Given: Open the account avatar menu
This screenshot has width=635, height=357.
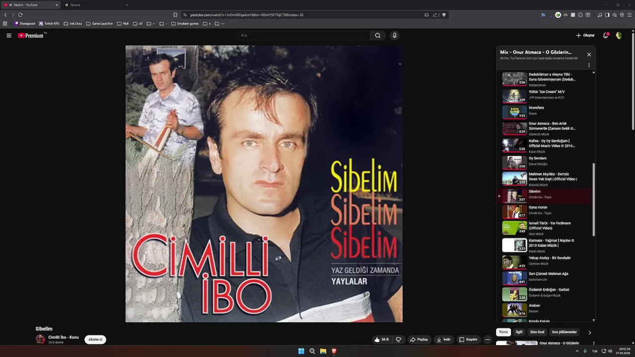Looking at the screenshot, I should pyautogui.click(x=619, y=36).
